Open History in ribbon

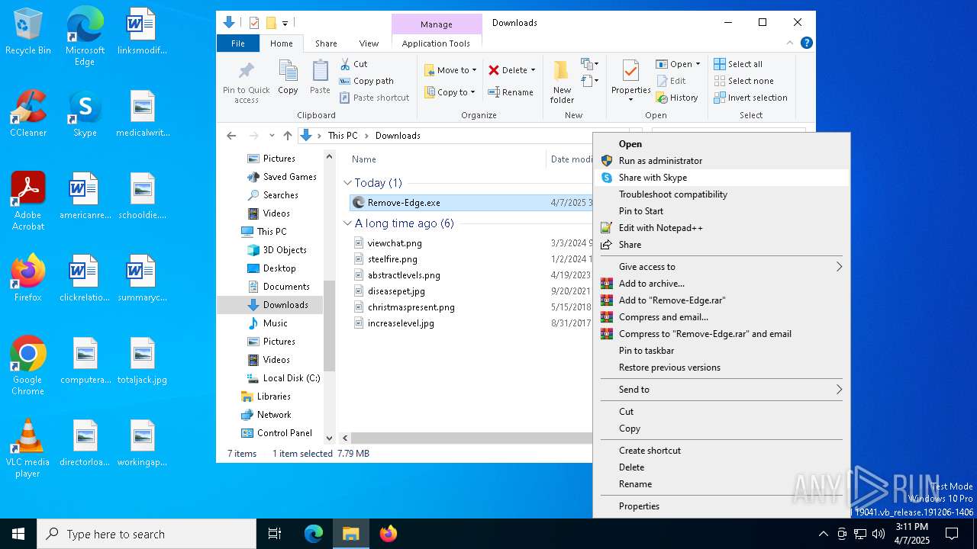677,98
